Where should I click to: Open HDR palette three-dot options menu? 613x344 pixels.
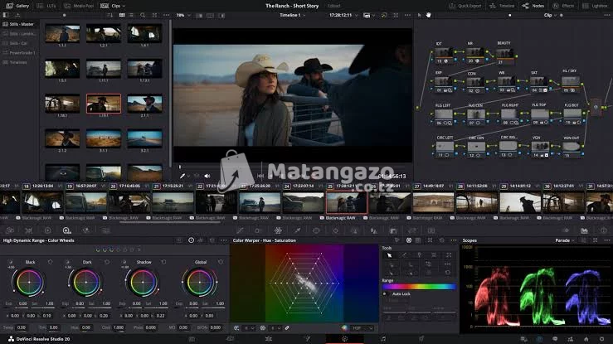tap(224, 240)
